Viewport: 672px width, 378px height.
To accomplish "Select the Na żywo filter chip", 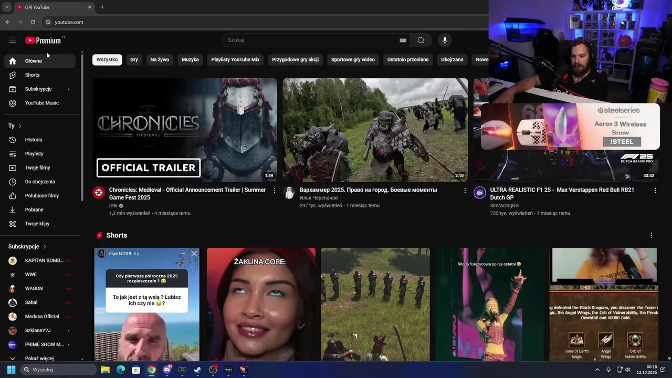I will coord(160,60).
